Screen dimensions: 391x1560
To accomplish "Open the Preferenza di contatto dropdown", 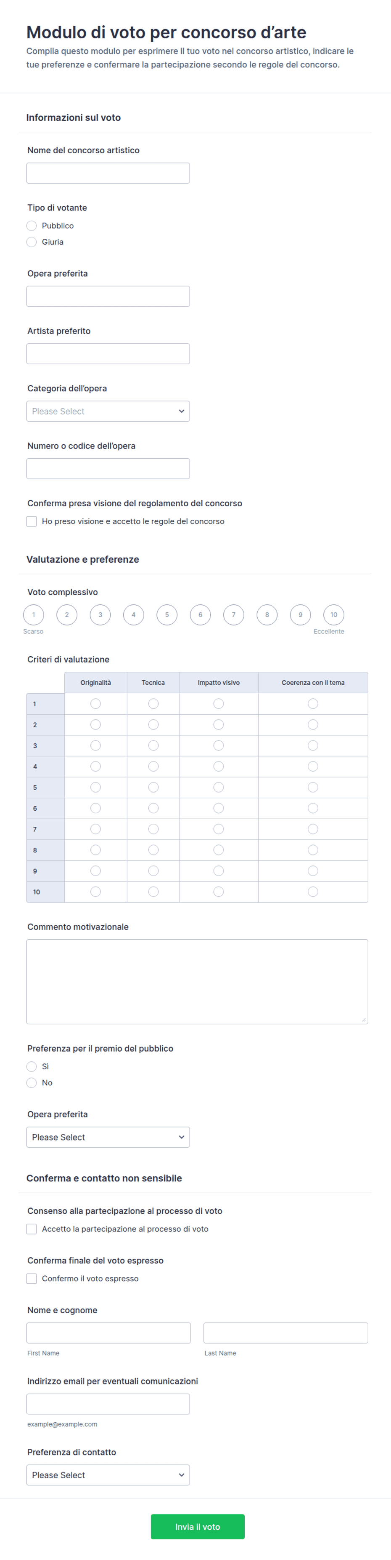I will (x=108, y=1475).
